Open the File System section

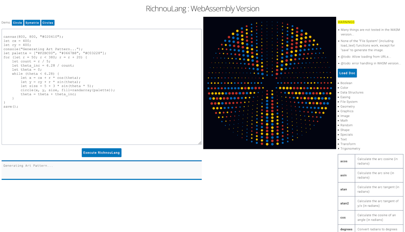[349, 102]
